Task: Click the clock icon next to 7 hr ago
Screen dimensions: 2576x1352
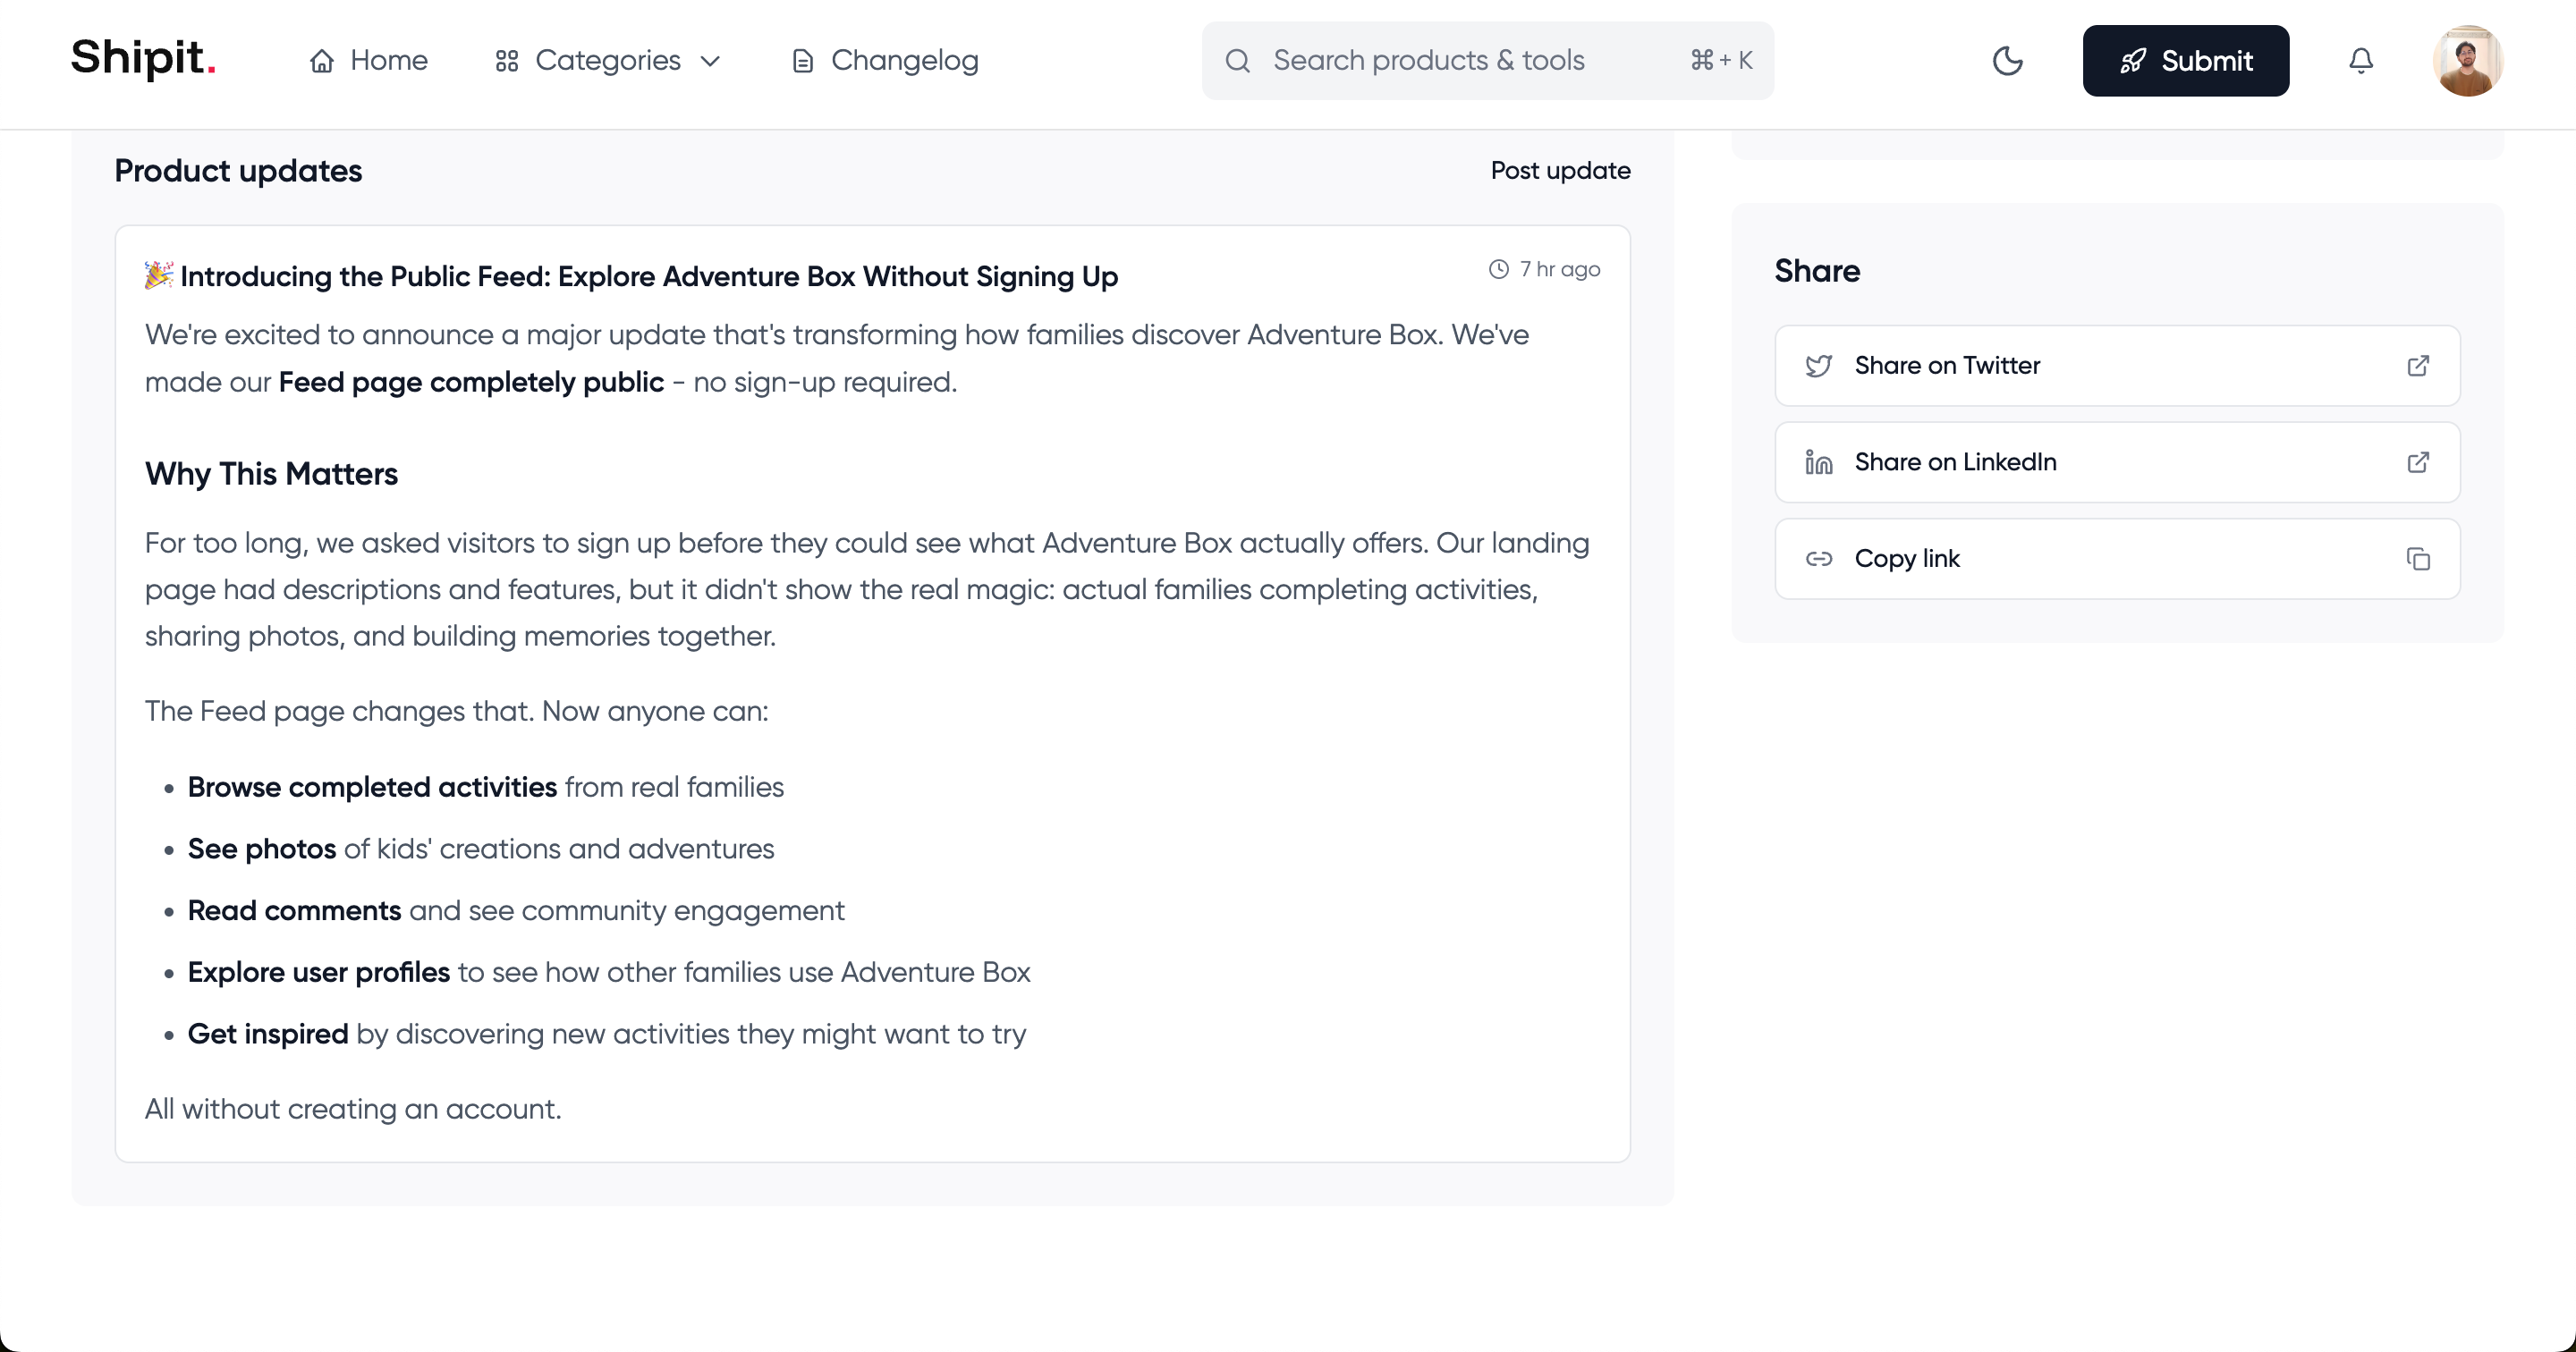Action: (1498, 269)
